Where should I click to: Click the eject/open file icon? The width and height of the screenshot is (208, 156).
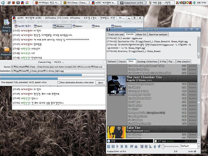136,146
